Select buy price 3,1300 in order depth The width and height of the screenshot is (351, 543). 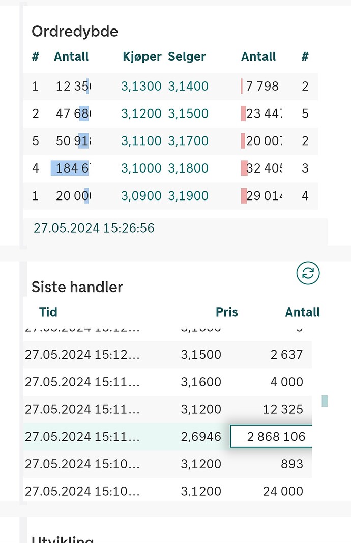(x=141, y=86)
